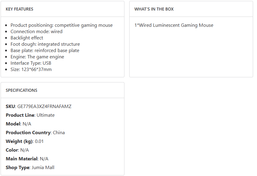The image size is (257, 176).
Task: Click the 'Size: 123*66*37mm' bullet
Action: tap(31, 69)
